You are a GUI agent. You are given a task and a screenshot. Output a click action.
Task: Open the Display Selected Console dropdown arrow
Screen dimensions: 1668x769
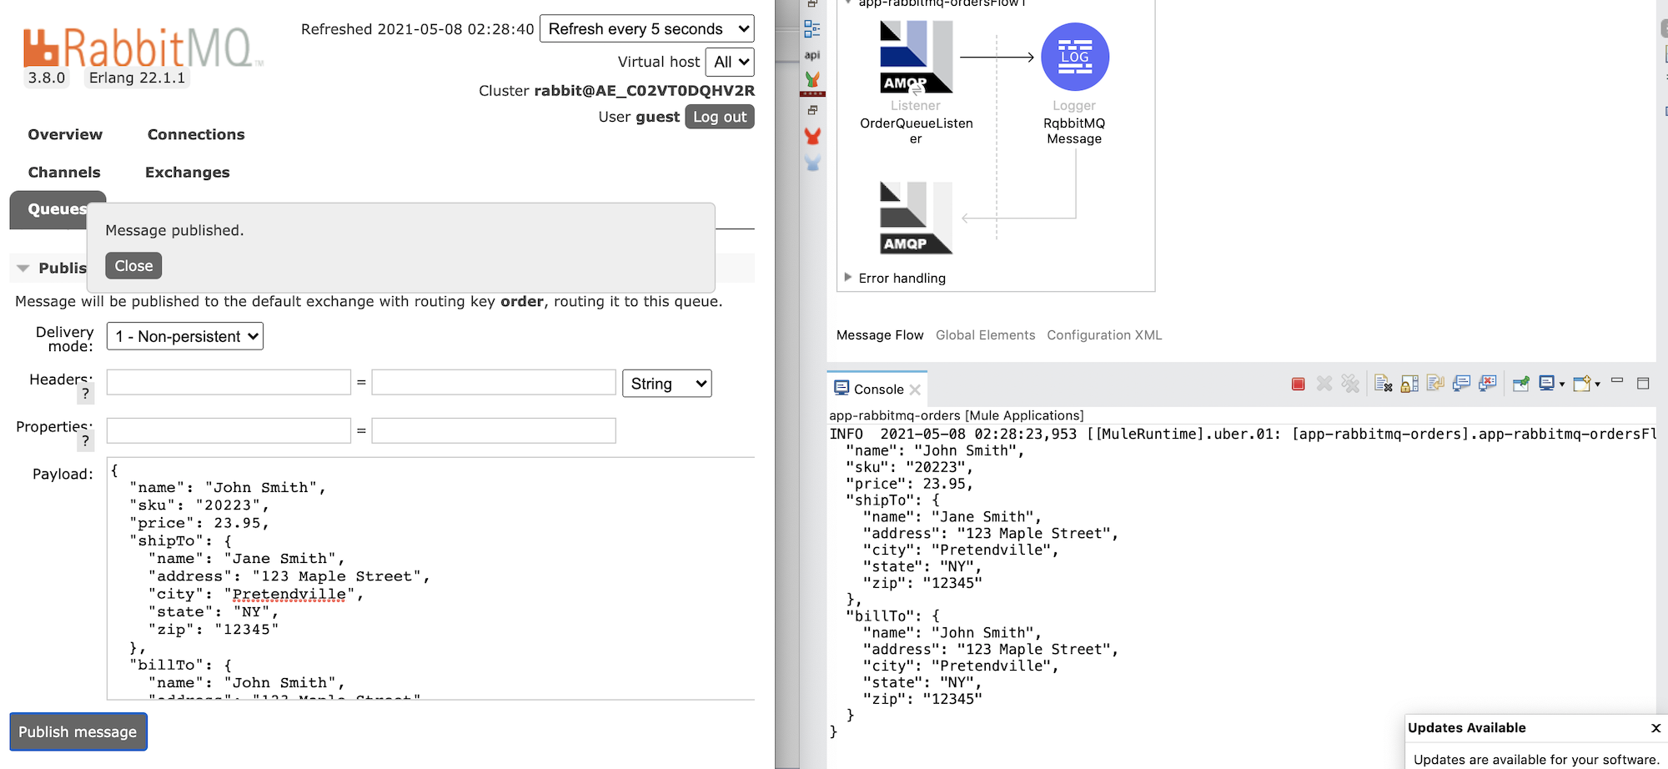(x=1562, y=384)
